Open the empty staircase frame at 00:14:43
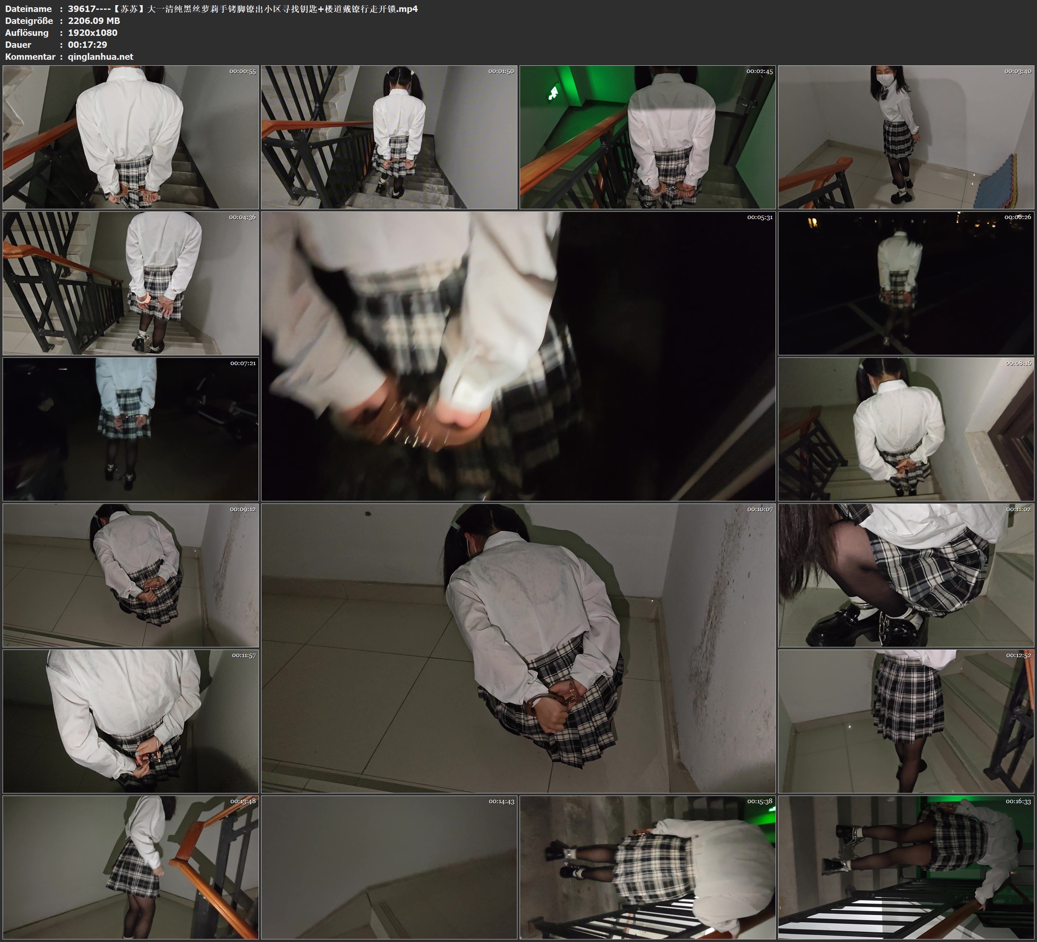The height and width of the screenshot is (942, 1037). pos(389,867)
